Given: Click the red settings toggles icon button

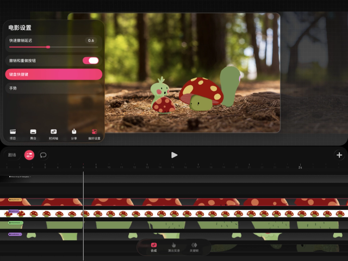Looking at the screenshot, I should 29,155.
